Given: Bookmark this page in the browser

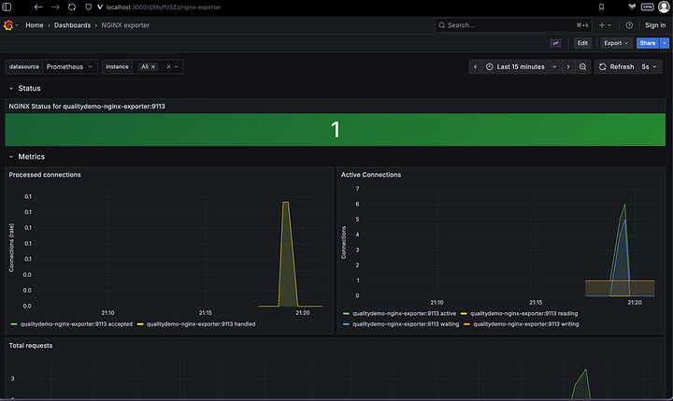Looking at the screenshot, I should [601, 7].
